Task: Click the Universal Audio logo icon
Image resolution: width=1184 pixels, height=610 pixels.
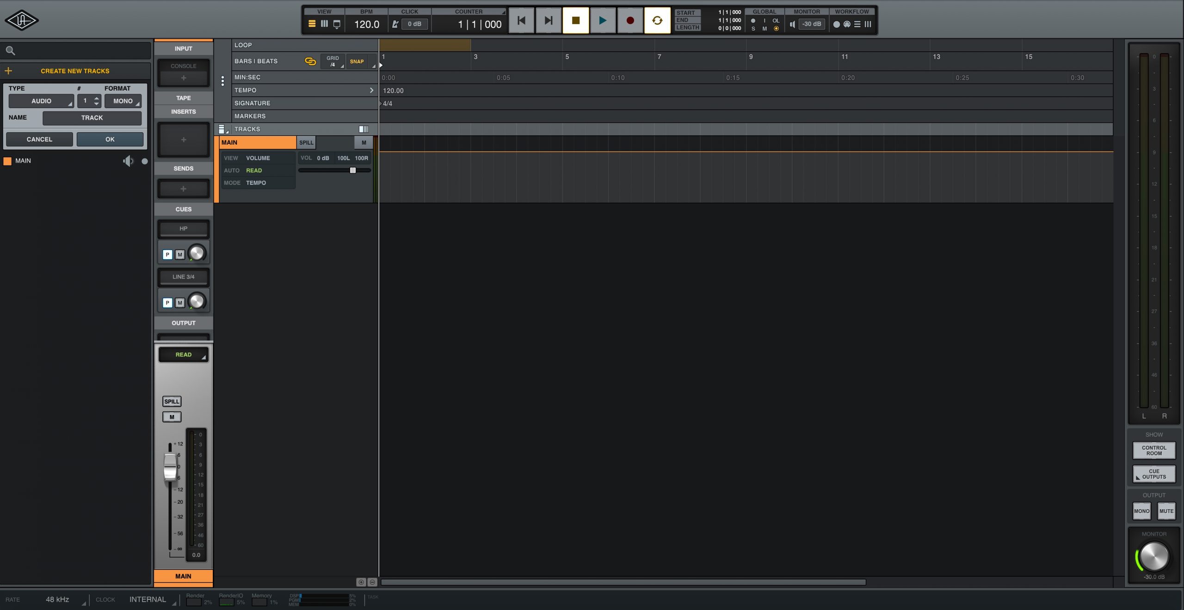Action: click(21, 20)
